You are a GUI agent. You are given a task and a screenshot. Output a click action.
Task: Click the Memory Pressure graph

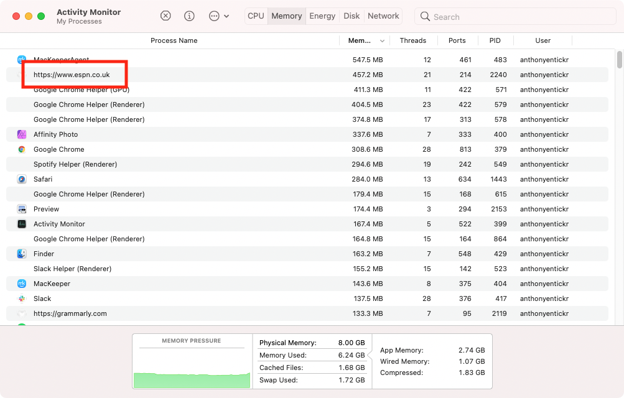click(x=192, y=368)
